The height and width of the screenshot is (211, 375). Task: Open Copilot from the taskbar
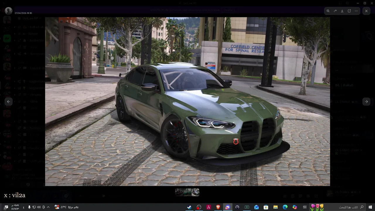coord(294,207)
